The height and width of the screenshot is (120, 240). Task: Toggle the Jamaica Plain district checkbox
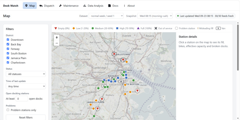pyautogui.click(x=8, y=58)
